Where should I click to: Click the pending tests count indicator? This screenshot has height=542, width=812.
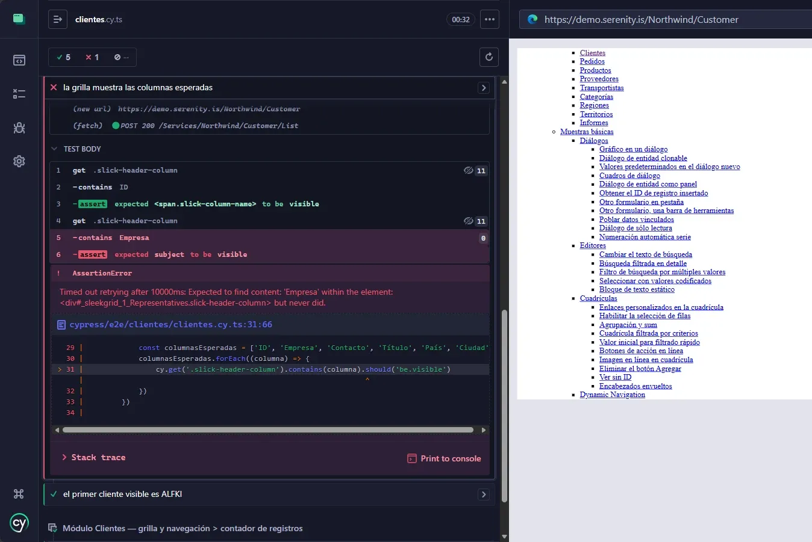[121, 57]
